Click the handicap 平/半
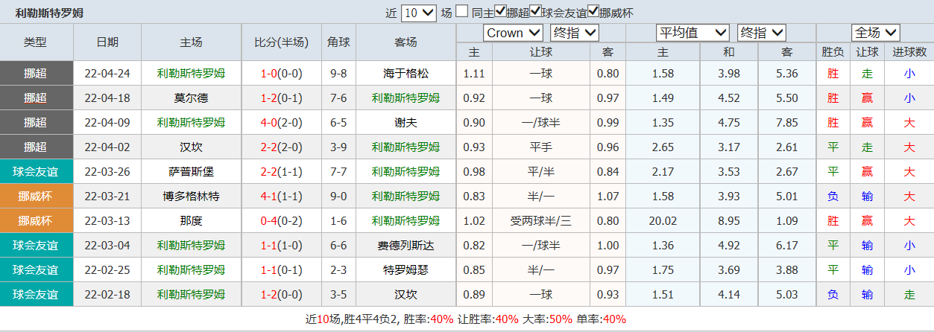 point(541,171)
